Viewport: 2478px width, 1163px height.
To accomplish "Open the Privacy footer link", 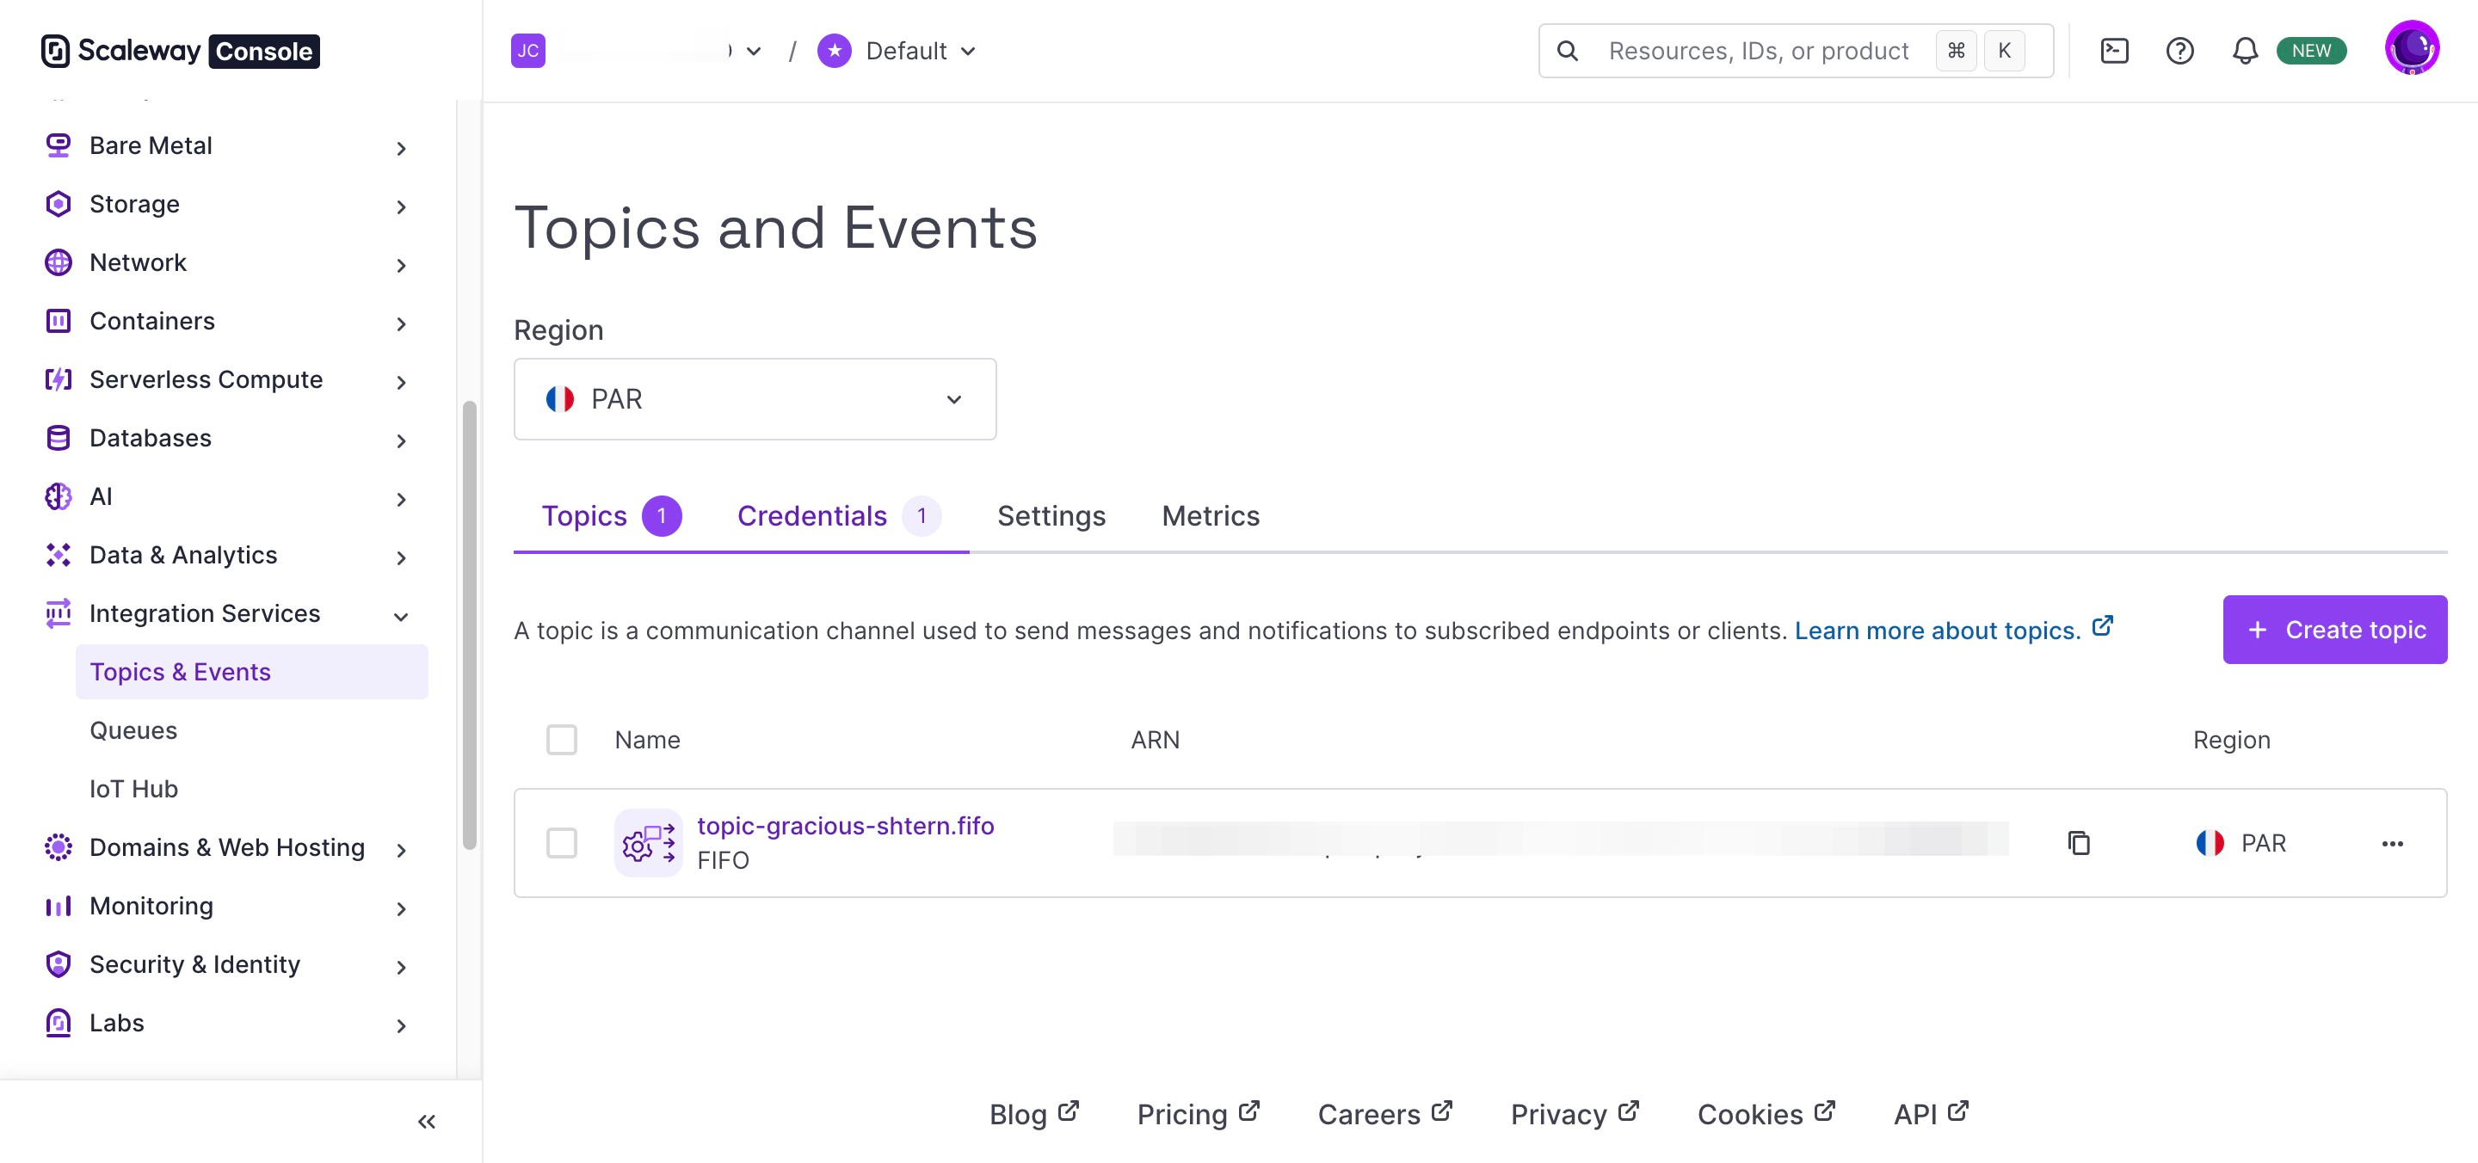I will pyautogui.click(x=1575, y=1114).
